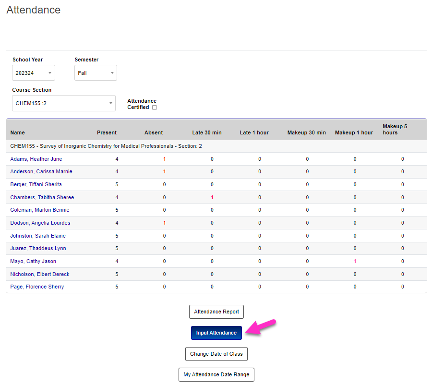Enable the Attendance Certified checkbox
This screenshot has width=432, height=384.
pyautogui.click(x=154, y=107)
